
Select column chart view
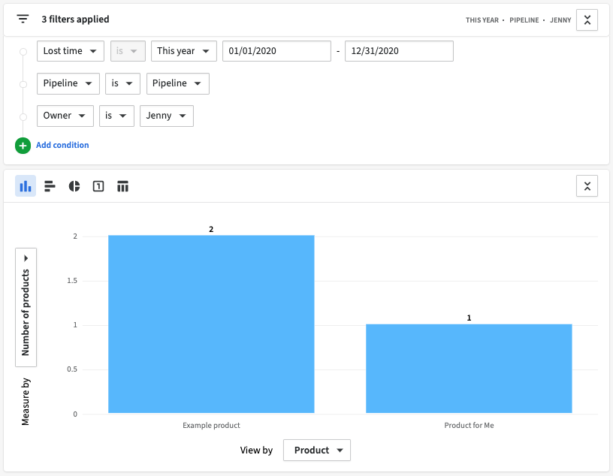[26, 186]
